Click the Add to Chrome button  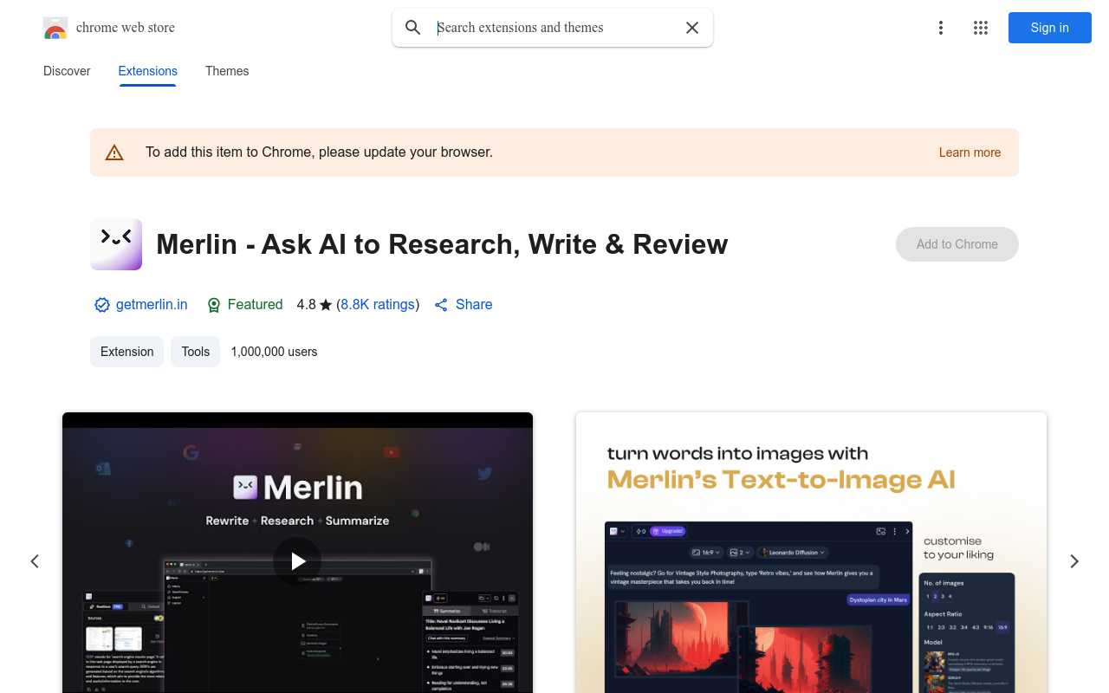coord(957,244)
